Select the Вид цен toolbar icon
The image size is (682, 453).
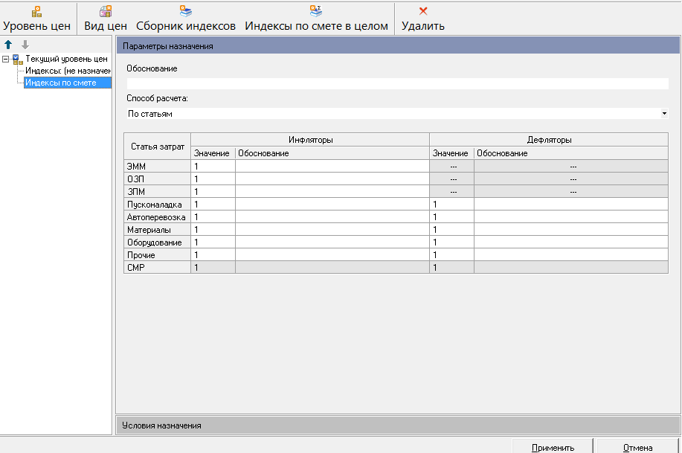click(x=106, y=11)
